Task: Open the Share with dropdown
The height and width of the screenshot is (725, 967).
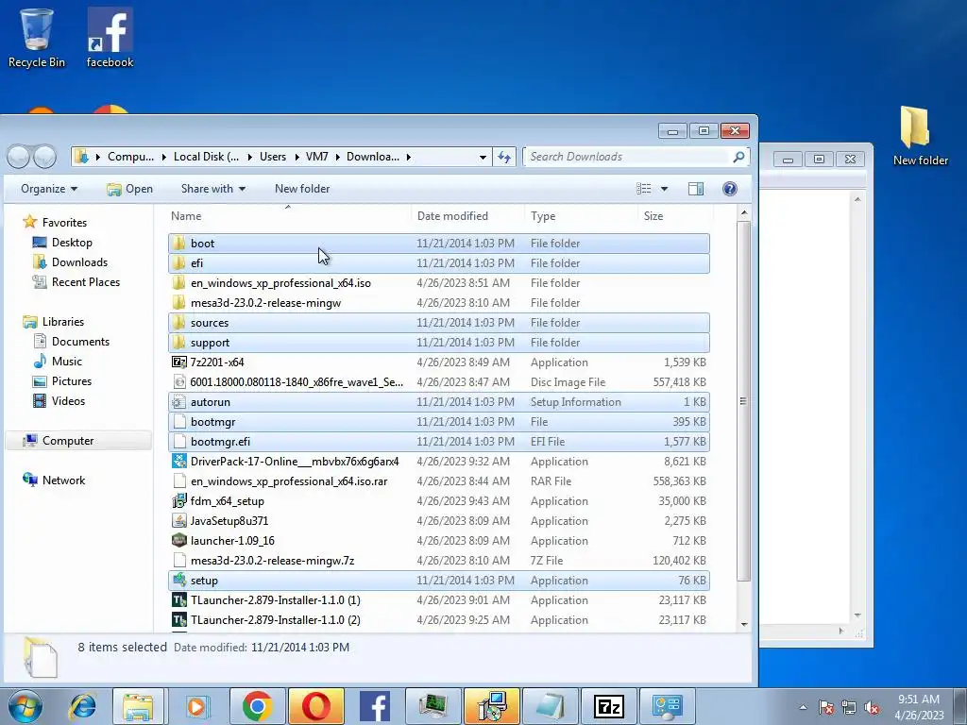Action: point(212,189)
